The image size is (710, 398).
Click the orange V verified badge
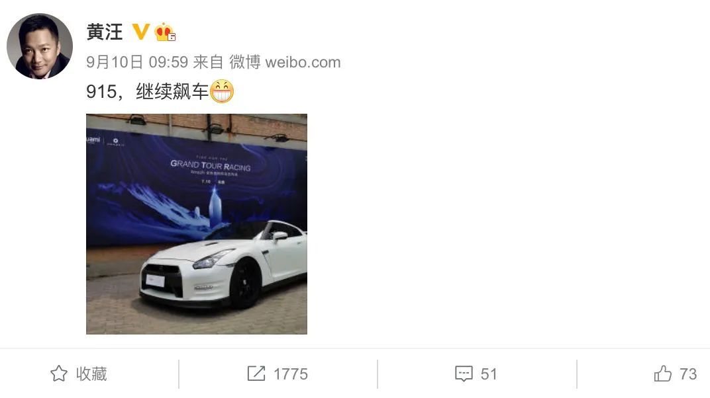tap(141, 32)
